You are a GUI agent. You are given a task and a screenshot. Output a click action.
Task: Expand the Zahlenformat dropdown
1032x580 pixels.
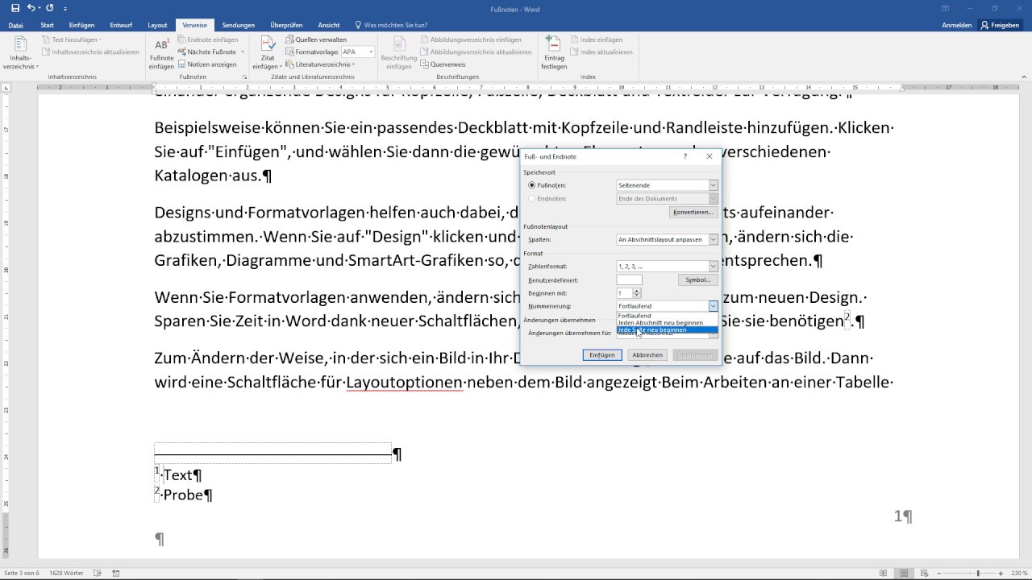pos(713,267)
